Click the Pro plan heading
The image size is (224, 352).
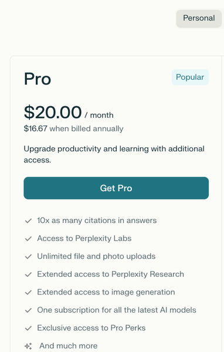coord(38,79)
